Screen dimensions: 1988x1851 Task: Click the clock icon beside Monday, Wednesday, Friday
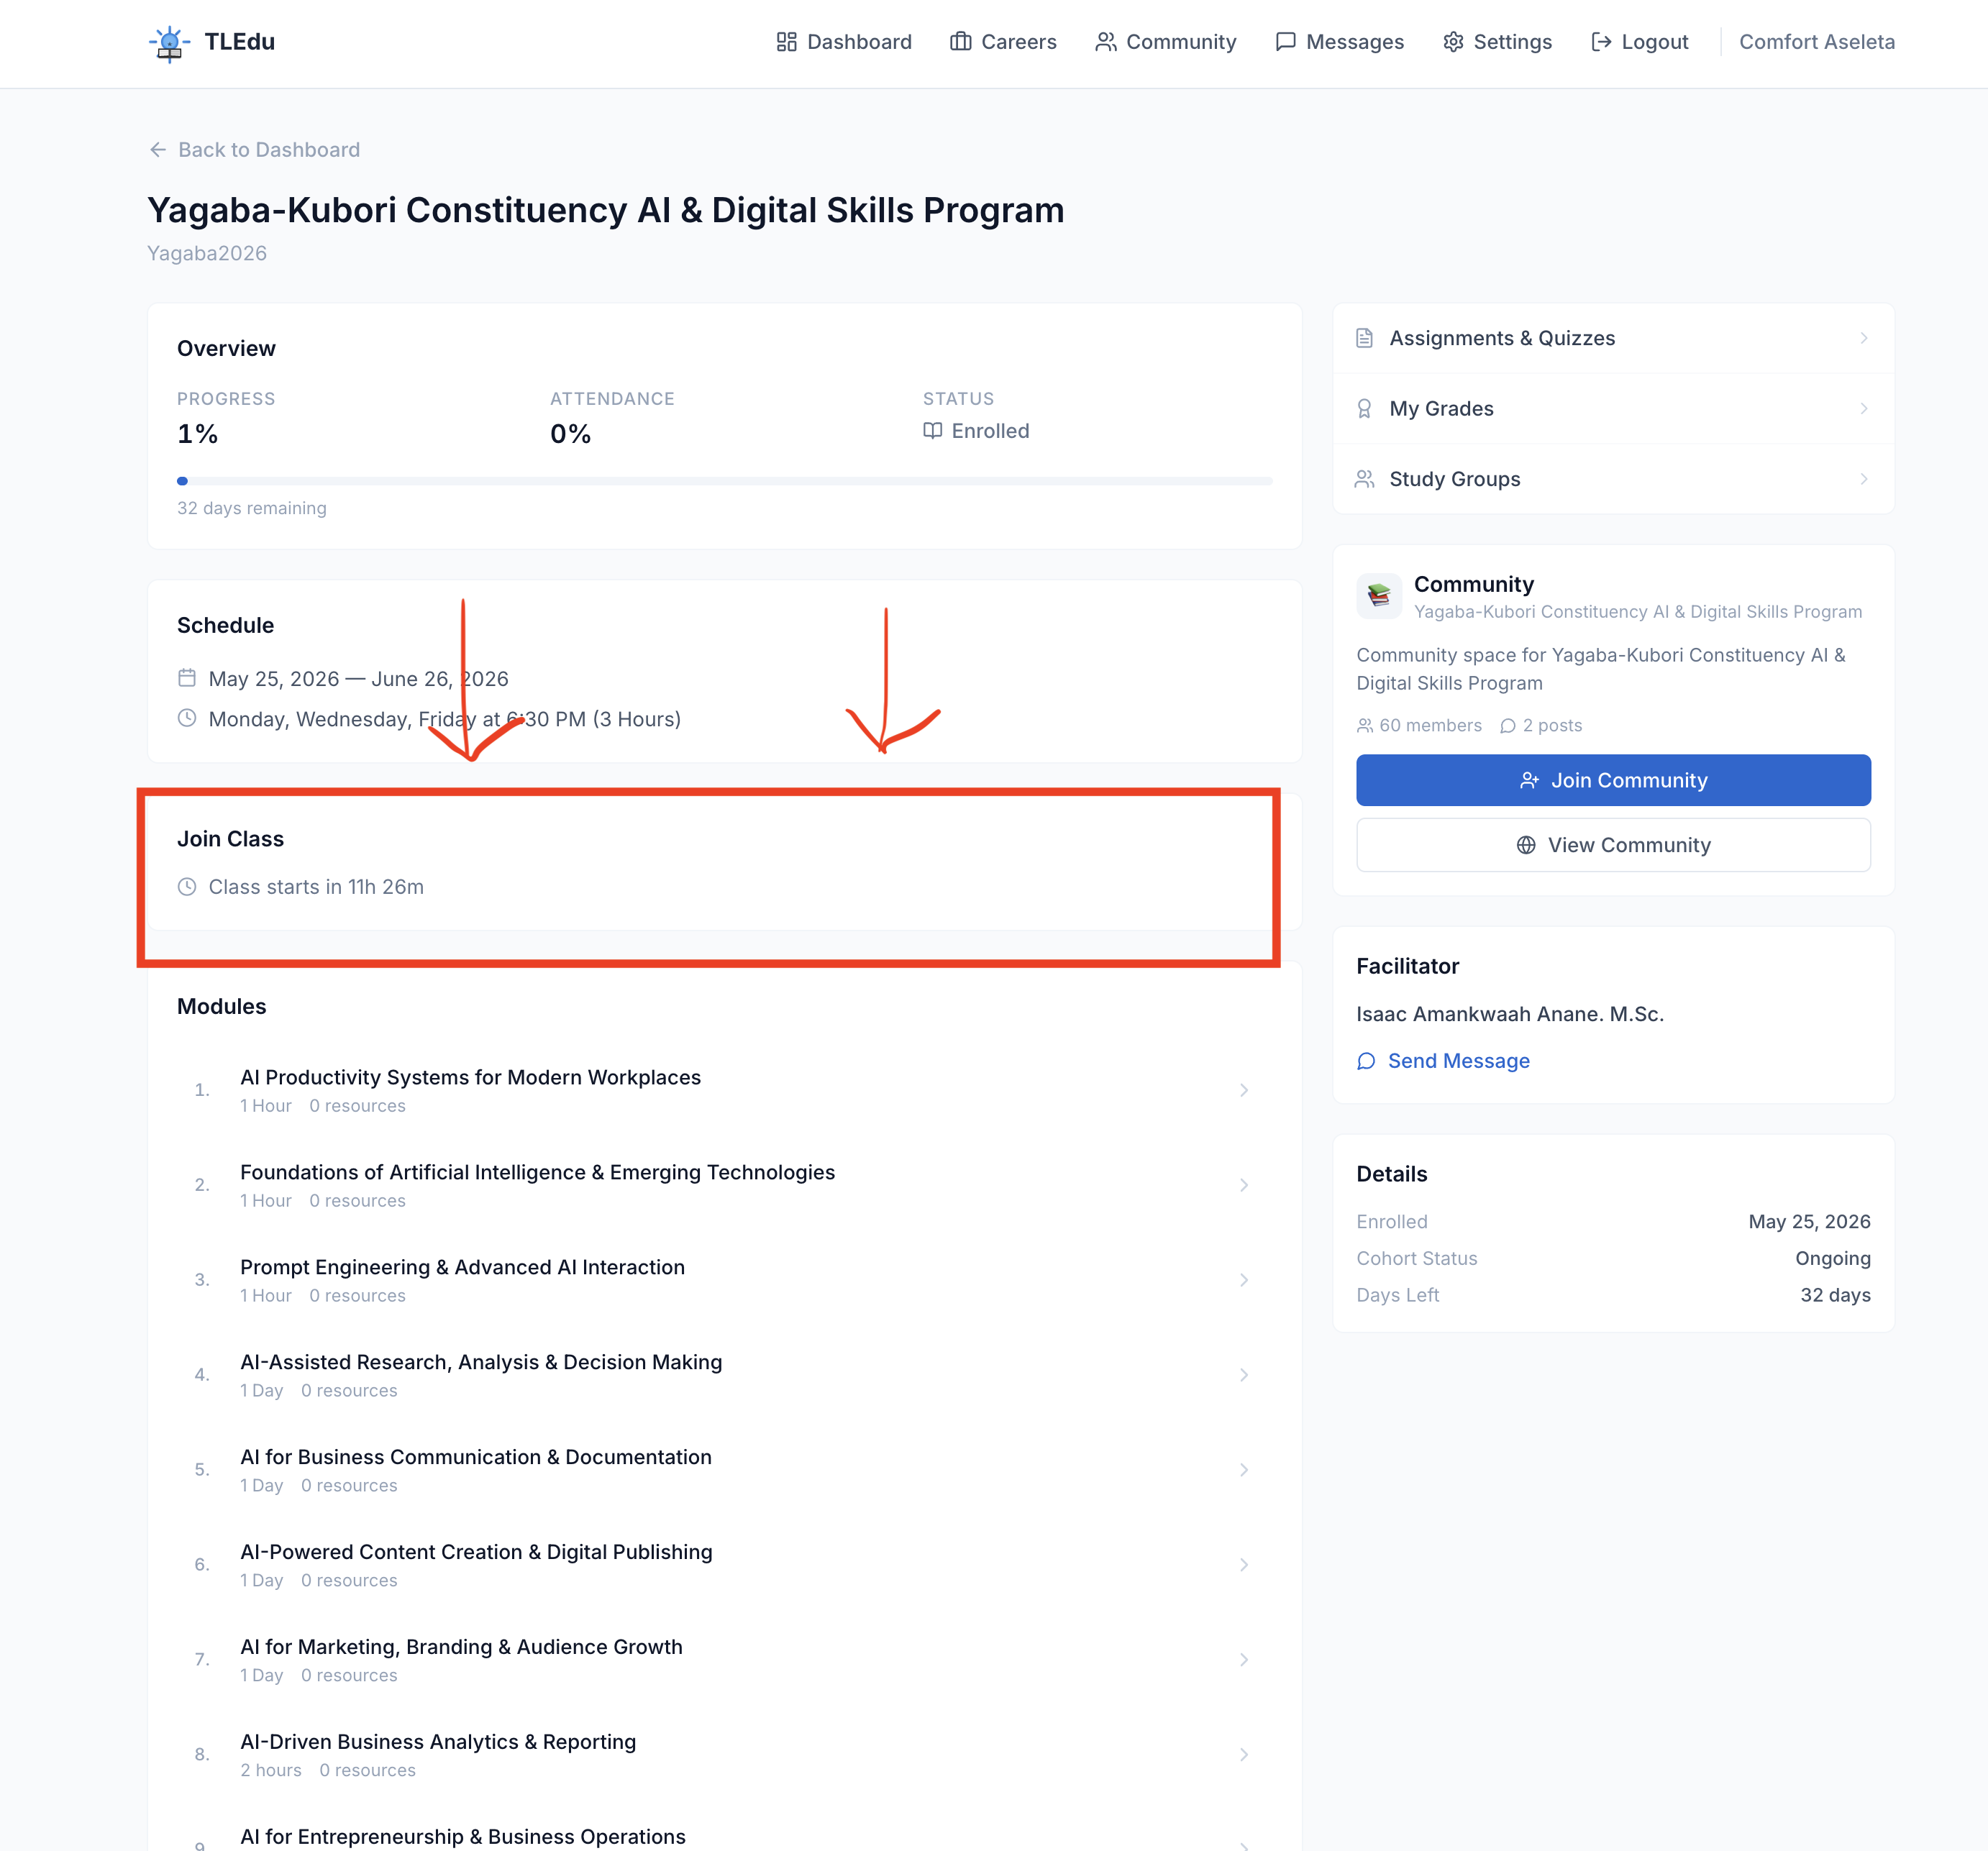pyautogui.click(x=187, y=718)
